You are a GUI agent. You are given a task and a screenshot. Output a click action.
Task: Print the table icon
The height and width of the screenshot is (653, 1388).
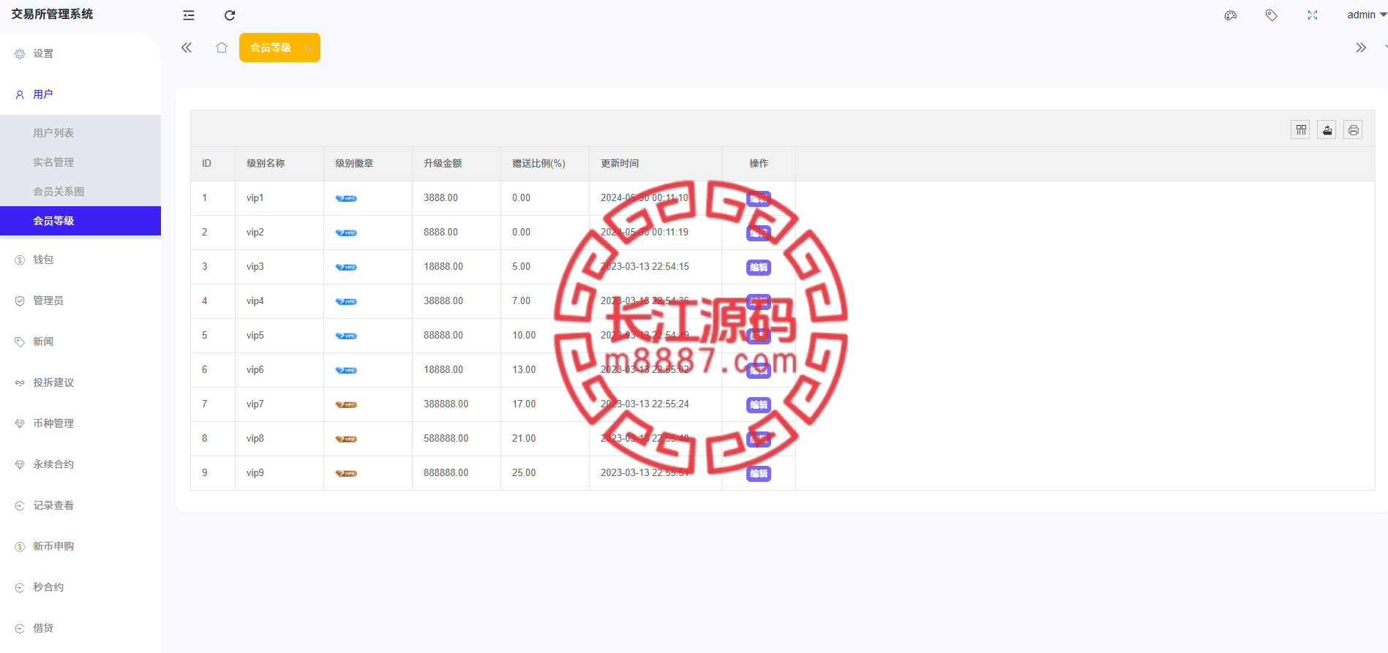point(1353,130)
